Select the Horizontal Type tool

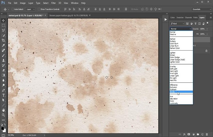[3, 95]
